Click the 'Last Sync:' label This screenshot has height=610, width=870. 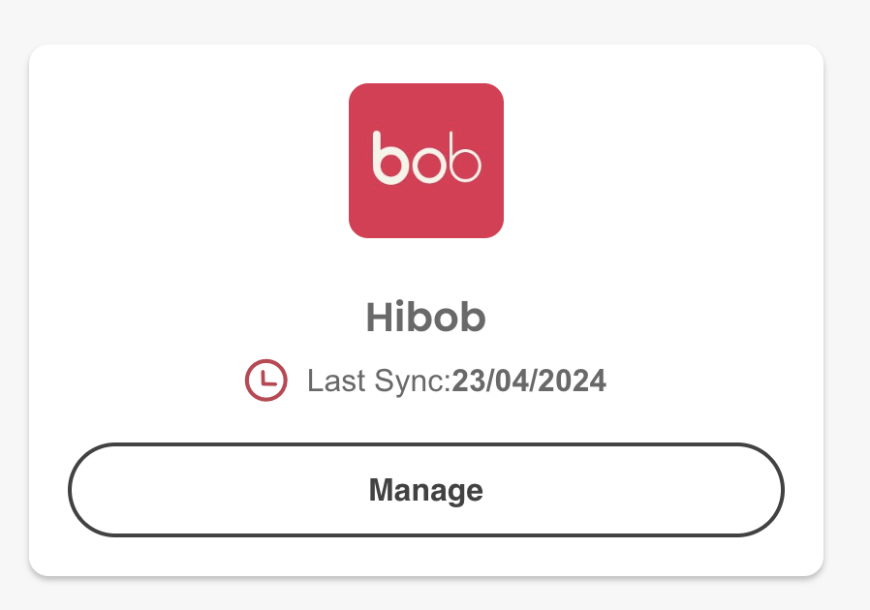pos(379,381)
